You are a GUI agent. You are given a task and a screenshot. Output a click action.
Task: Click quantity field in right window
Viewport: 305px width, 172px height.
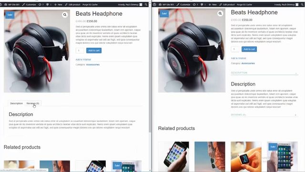235,49
